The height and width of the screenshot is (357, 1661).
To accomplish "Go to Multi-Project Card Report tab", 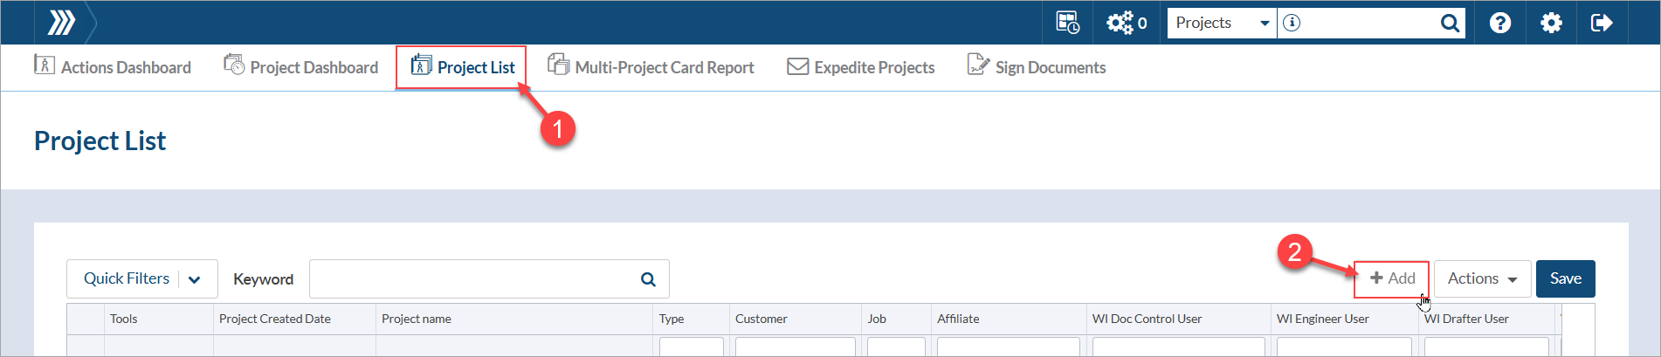I will pos(651,67).
